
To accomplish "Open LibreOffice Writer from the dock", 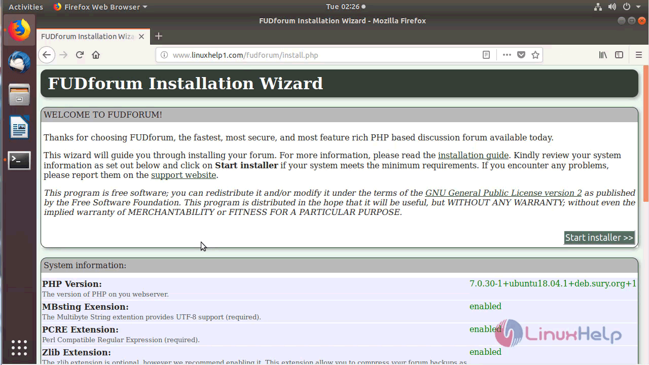I will [19, 127].
